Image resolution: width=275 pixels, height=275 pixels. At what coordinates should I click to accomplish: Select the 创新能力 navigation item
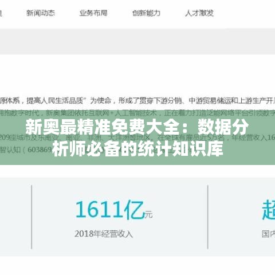pos(146,13)
